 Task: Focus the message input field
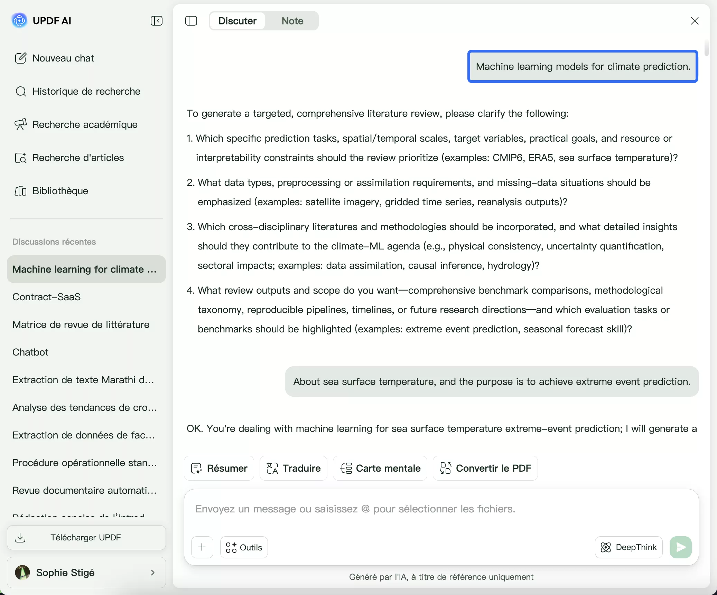(355, 509)
